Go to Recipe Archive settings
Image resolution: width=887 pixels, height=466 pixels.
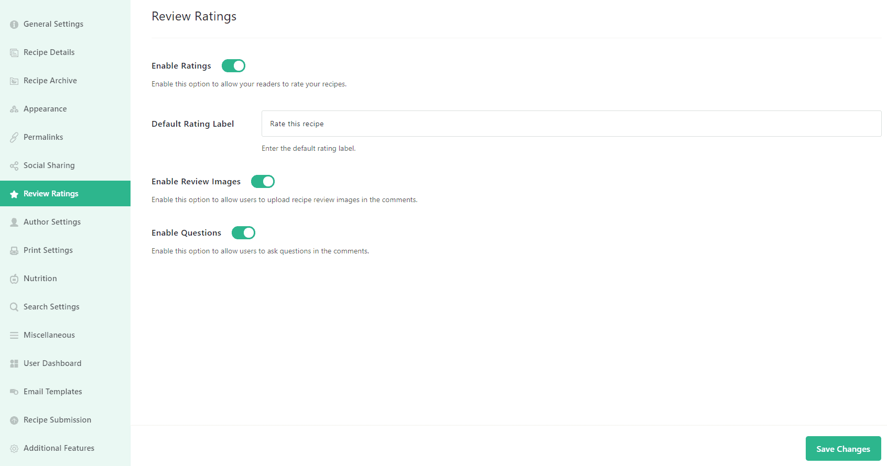tap(65, 81)
